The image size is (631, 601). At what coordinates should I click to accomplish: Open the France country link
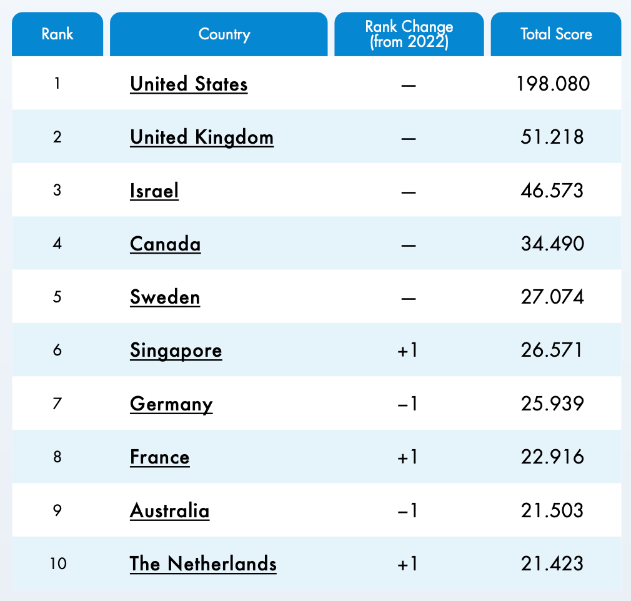pyautogui.click(x=160, y=457)
